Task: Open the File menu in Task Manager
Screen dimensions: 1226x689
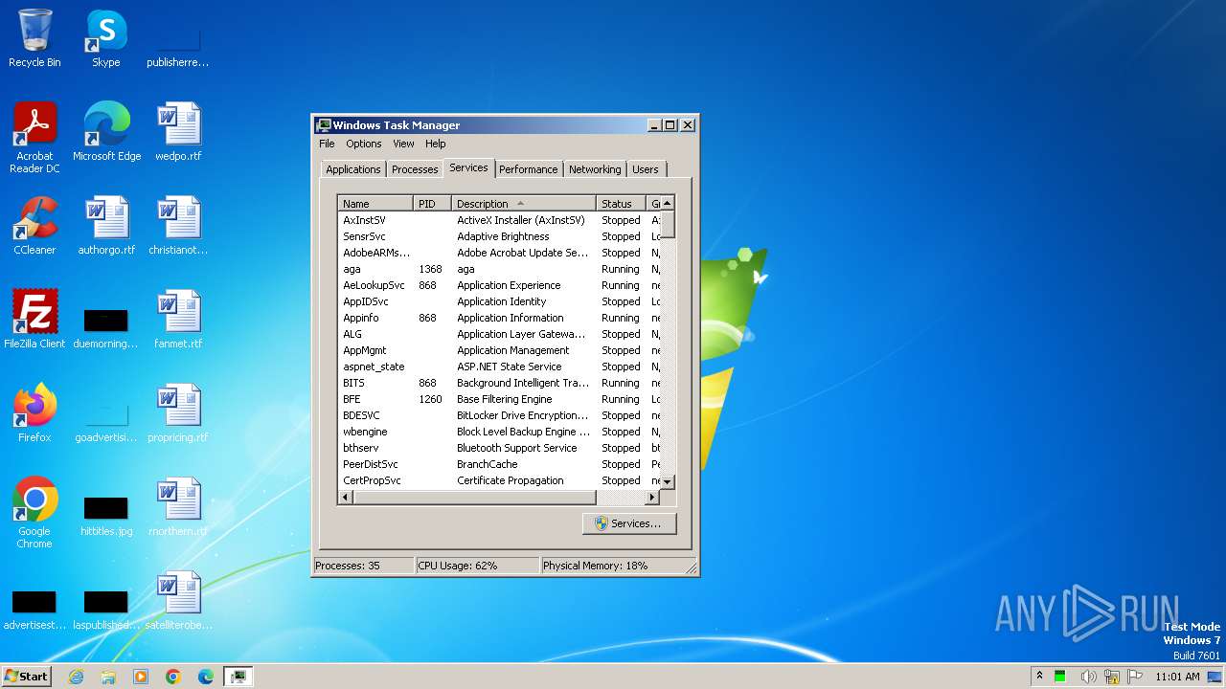Action: (x=327, y=144)
